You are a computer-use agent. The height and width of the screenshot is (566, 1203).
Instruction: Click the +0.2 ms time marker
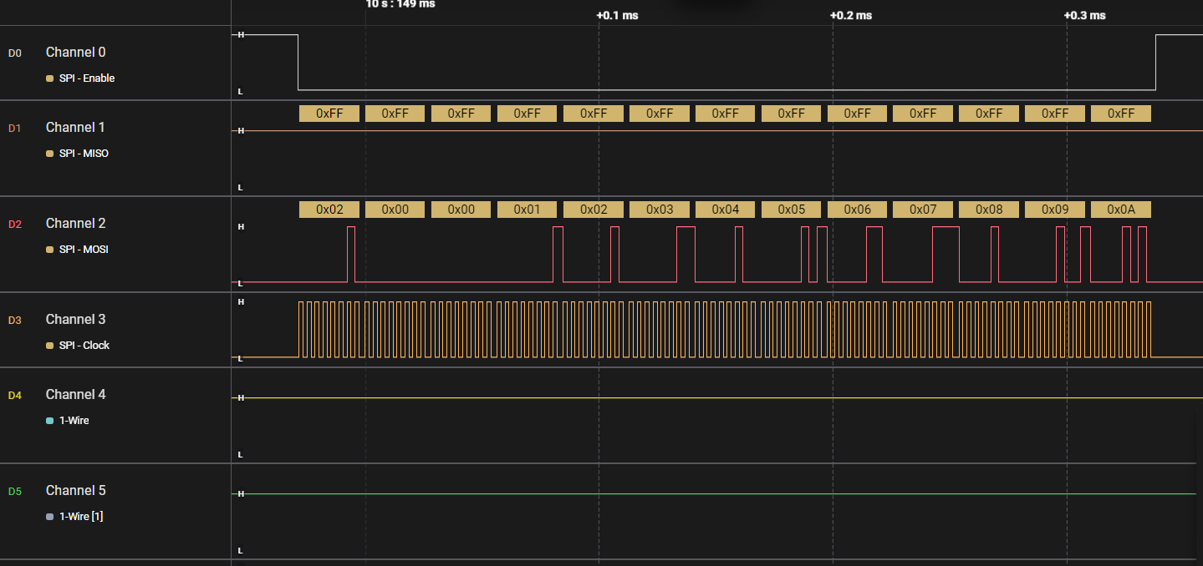click(851, 15)
